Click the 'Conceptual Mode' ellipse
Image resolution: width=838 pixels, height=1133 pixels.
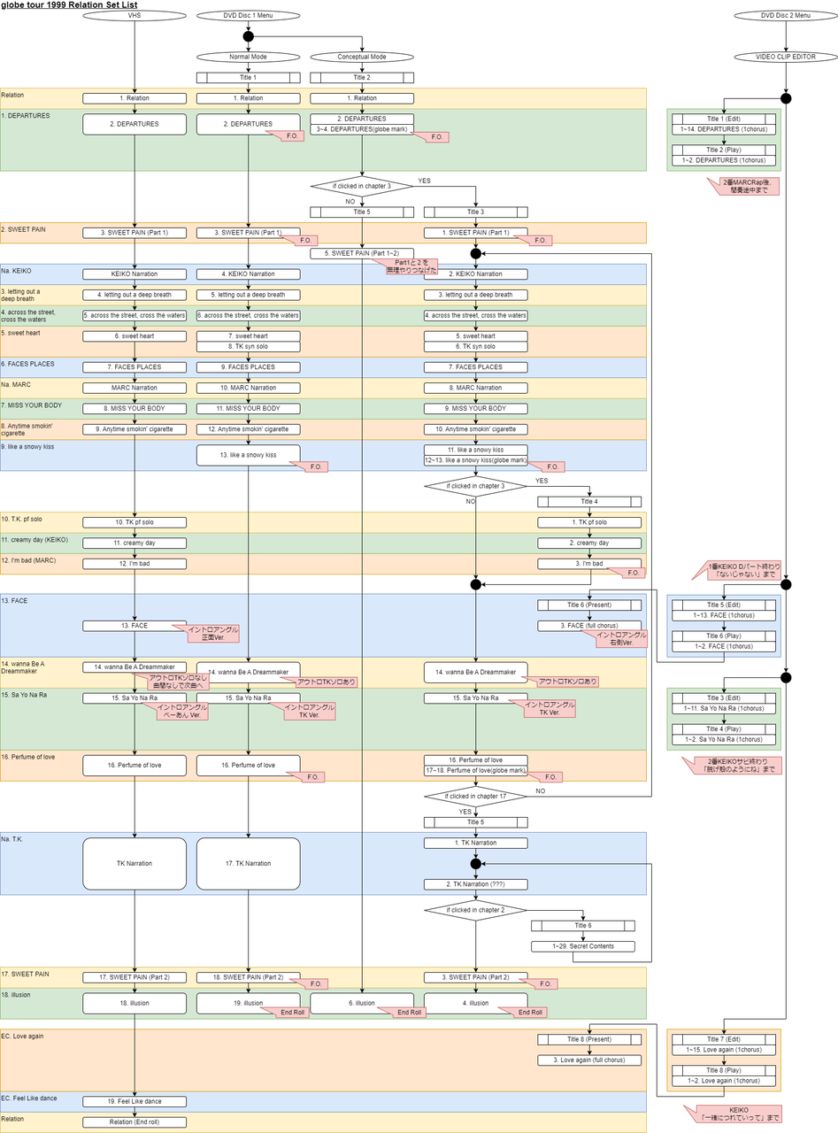pos(362,57)
